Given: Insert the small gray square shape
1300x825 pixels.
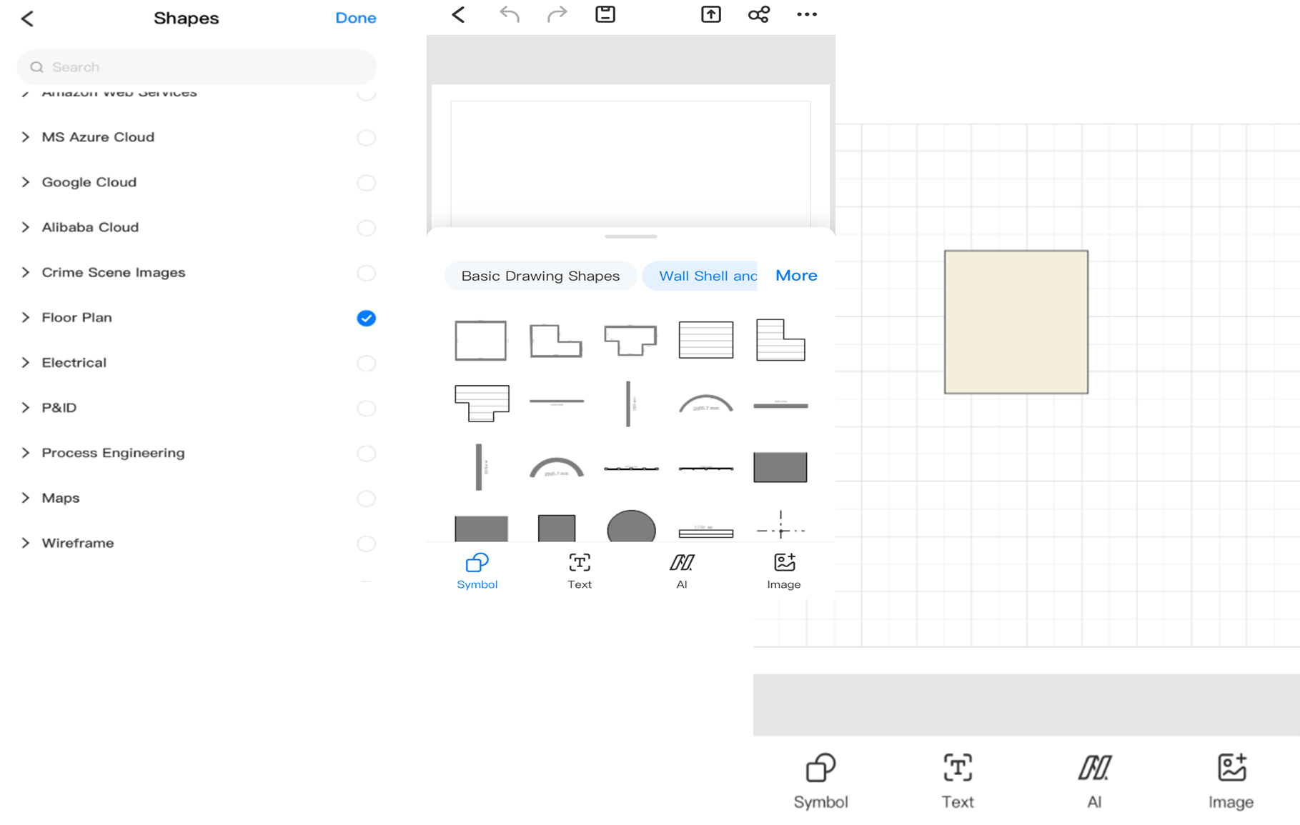Looking at the screenshot, I should pyautogui.click(x=557, y=528).
